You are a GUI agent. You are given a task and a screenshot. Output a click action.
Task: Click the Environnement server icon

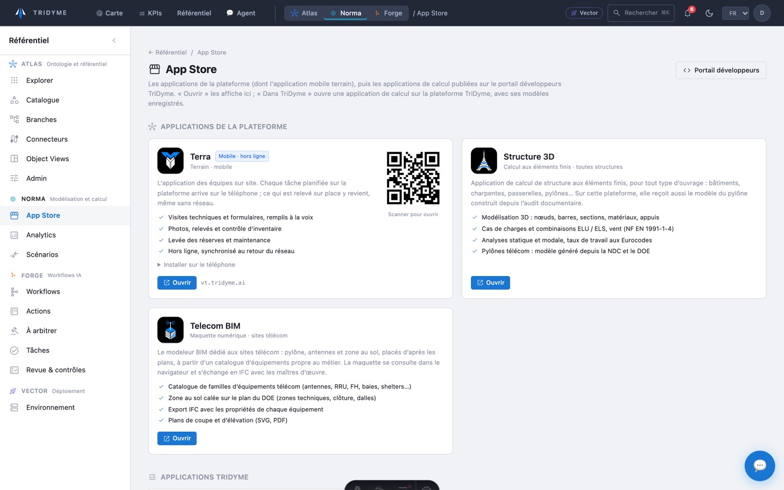click(15, 407)
